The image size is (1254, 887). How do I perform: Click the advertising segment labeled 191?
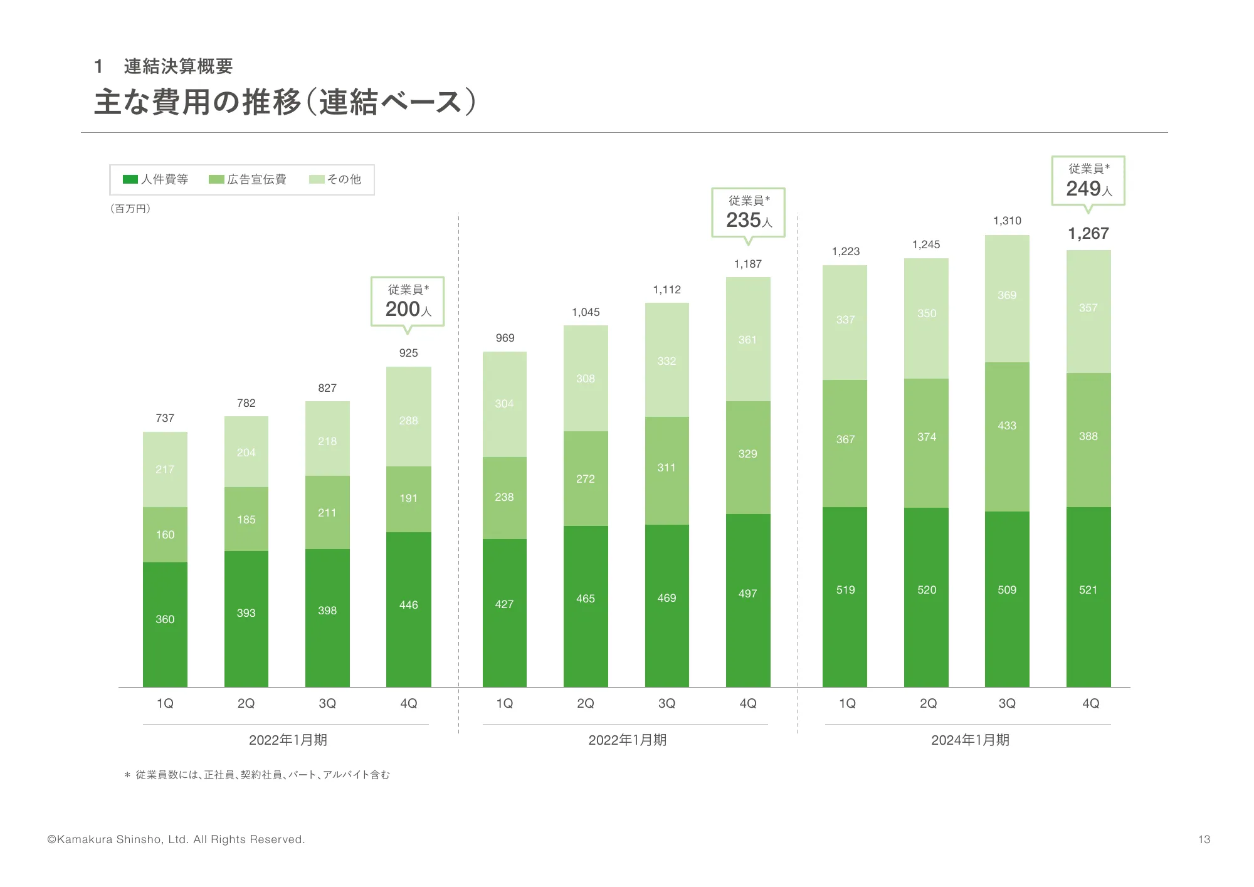pyautogui.click(x=408, y=499)
